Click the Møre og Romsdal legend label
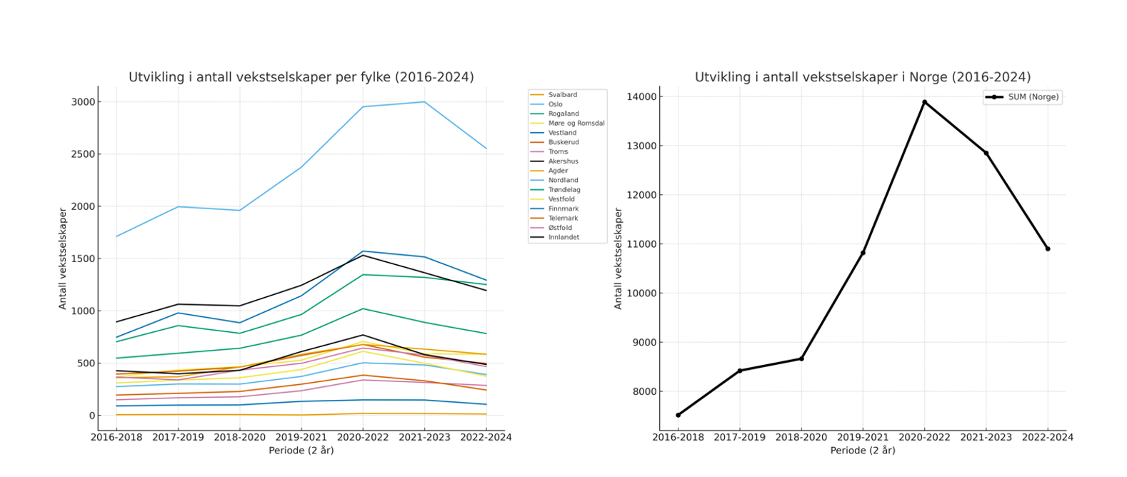Screen dimensions: 1127x477 pyautogui.click(x=576, y=124)
